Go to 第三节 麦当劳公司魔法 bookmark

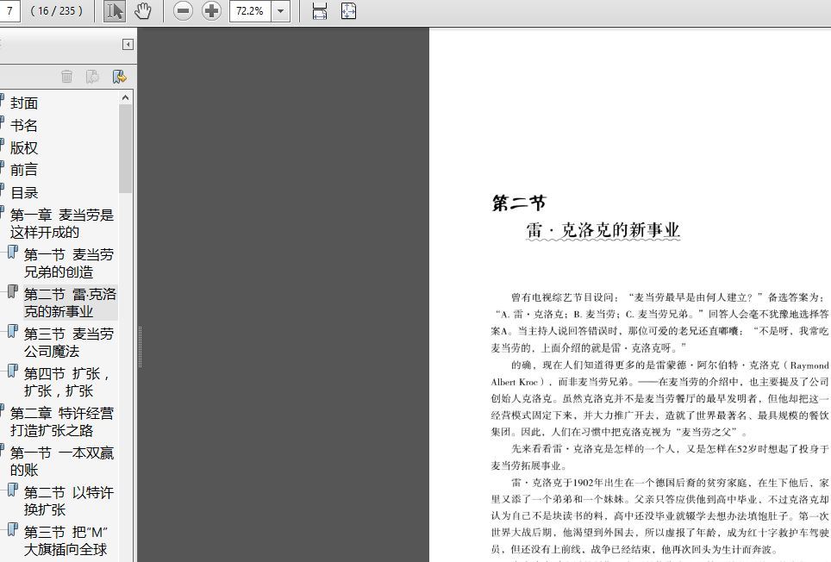69,342
